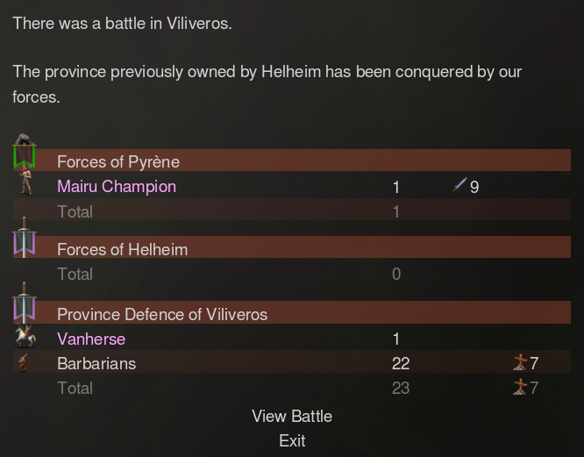Image resolution: width=584 pixels, height=457 pixels.
Task: Click the Pyrène green banner icon
Action: [x=25, y=151]
